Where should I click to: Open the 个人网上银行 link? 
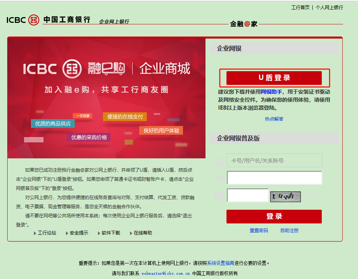pos(329,8)
